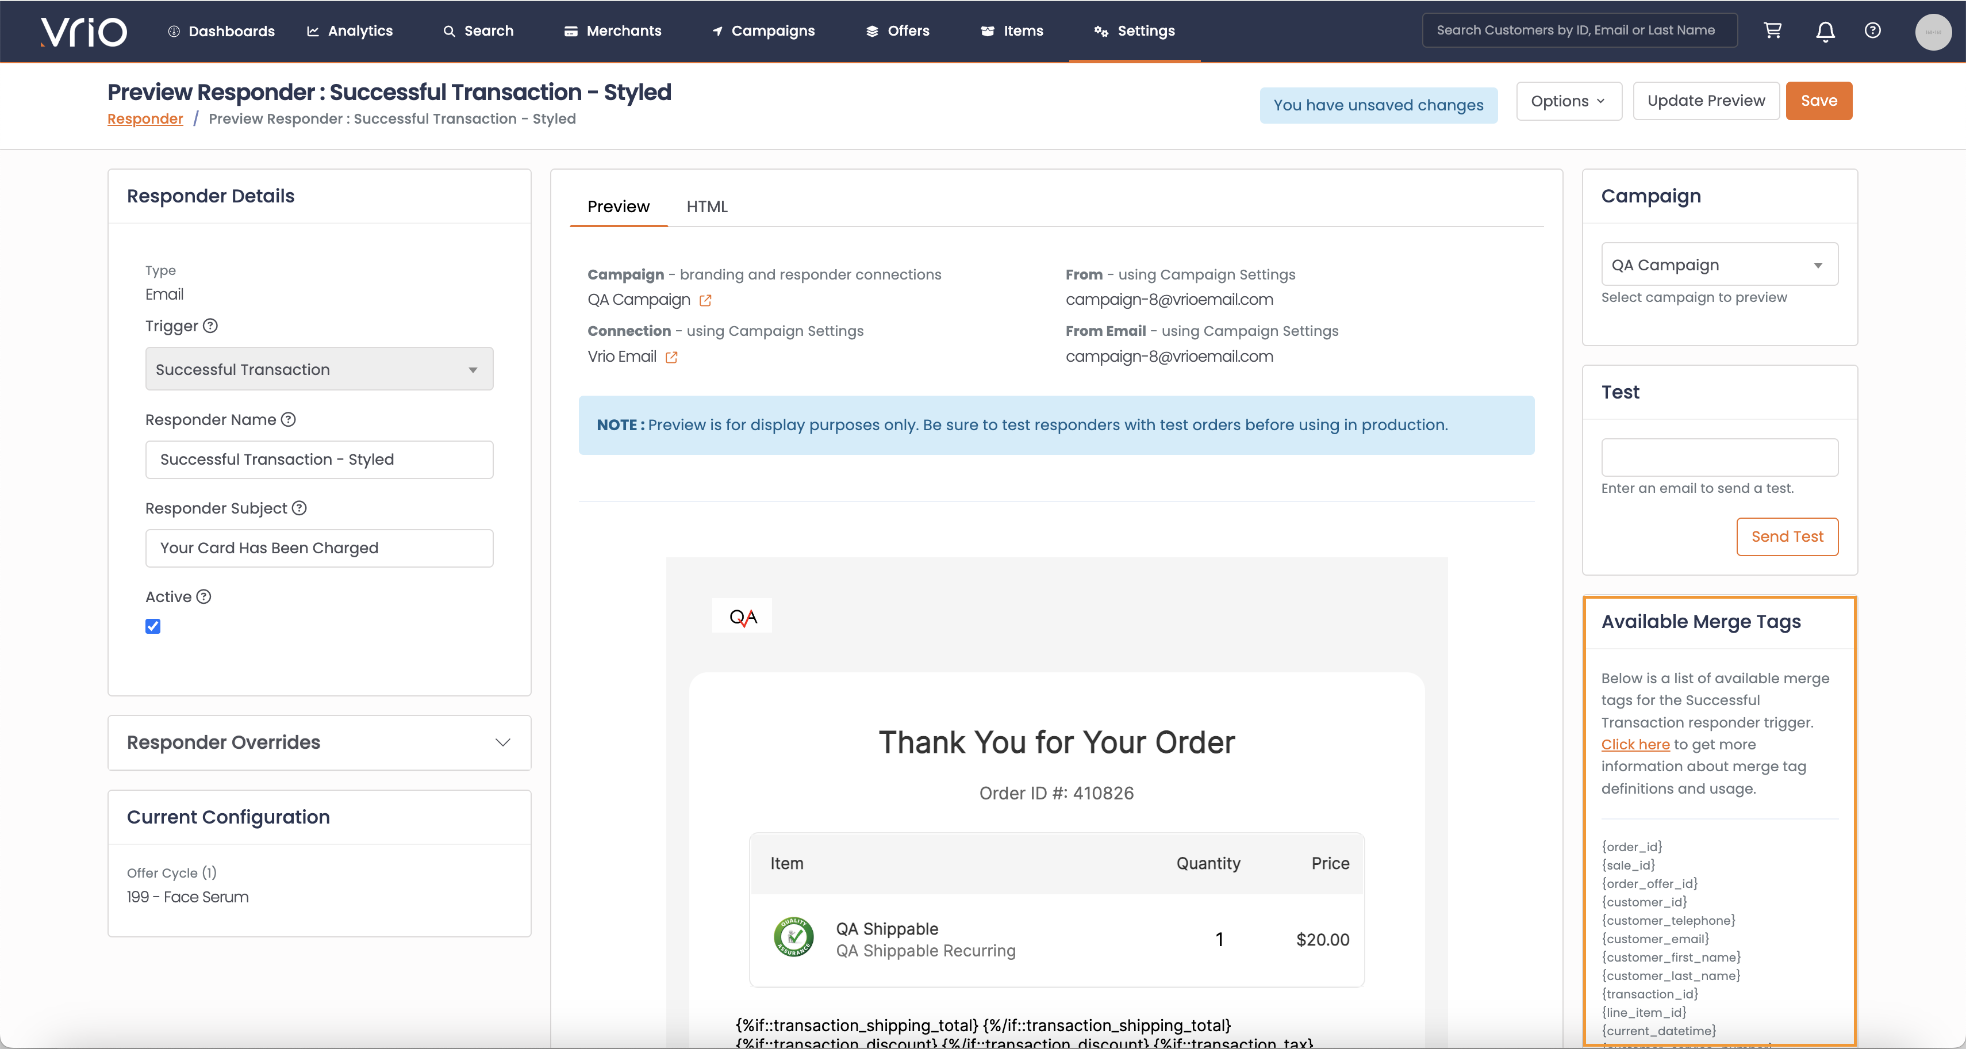The height and width of the screenshot is (1049, 1966).
Task: Click the Update Preview button
Action: pos(1706,101)
